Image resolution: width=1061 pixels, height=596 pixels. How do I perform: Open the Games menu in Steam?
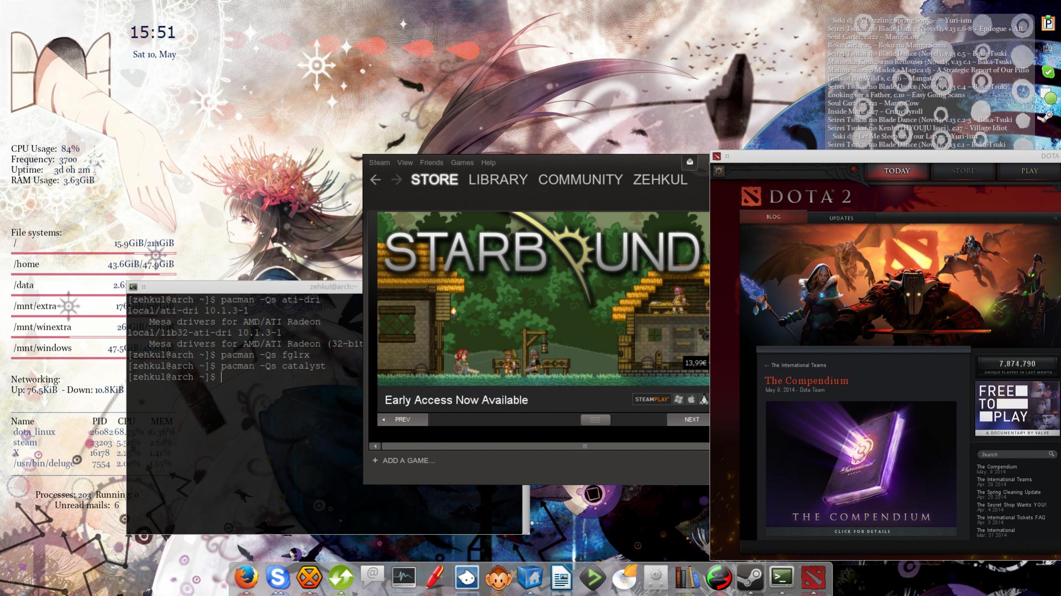[x=462, y=162]
